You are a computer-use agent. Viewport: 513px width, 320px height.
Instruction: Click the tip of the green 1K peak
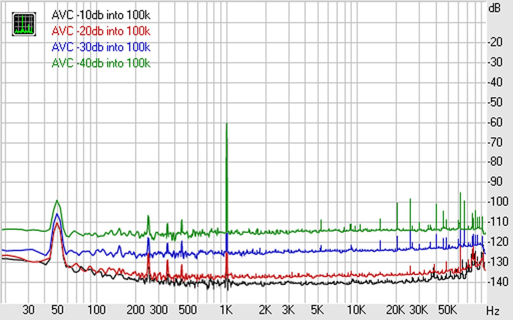coord(227,124)
